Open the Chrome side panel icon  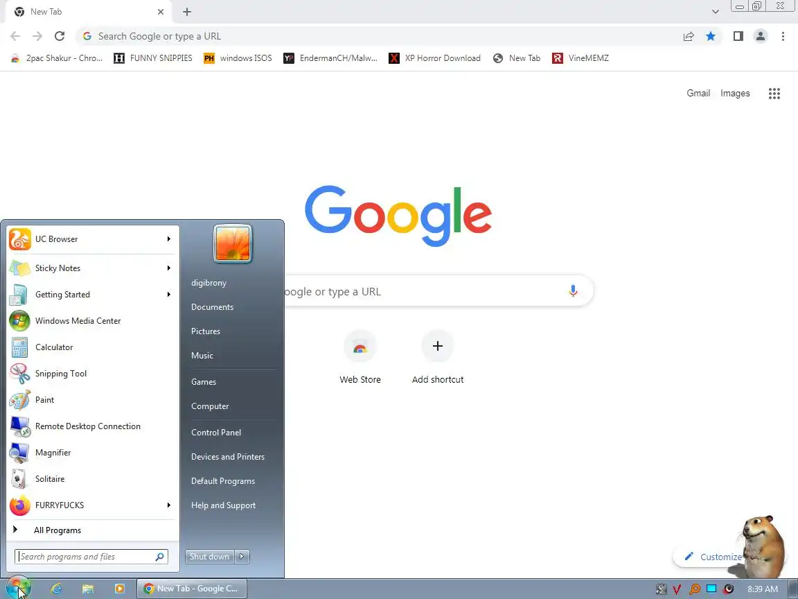pyautogui.click(x=738, y=36)
